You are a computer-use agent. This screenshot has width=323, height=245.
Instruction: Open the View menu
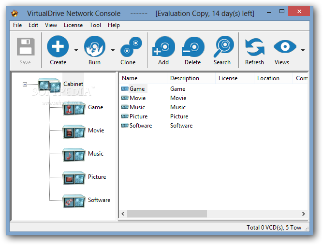click(51, 25)
